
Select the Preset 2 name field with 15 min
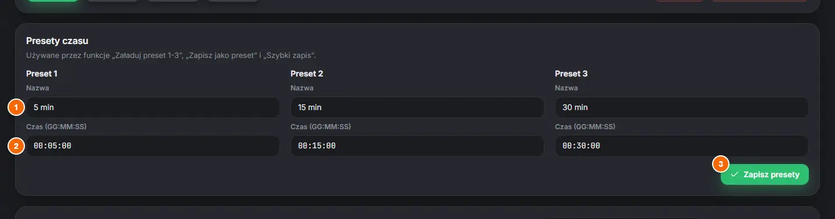417,108
